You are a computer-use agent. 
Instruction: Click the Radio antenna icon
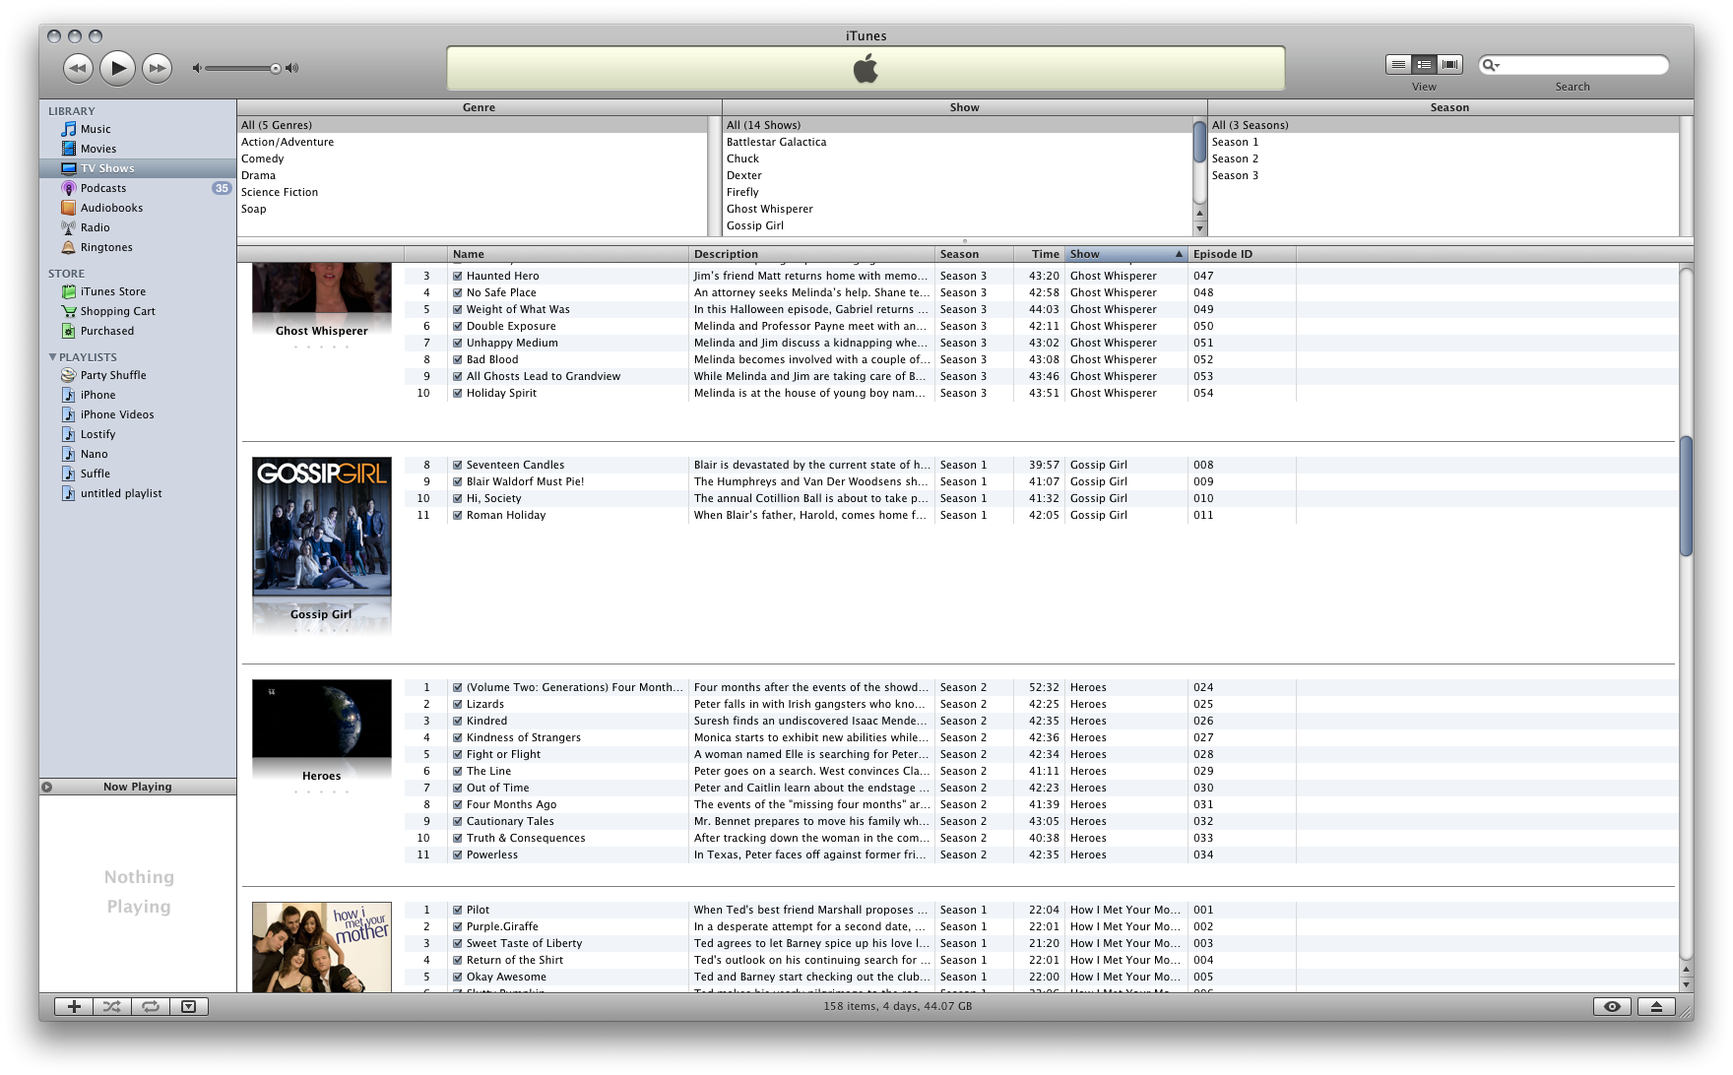click(x=68, y=227)
